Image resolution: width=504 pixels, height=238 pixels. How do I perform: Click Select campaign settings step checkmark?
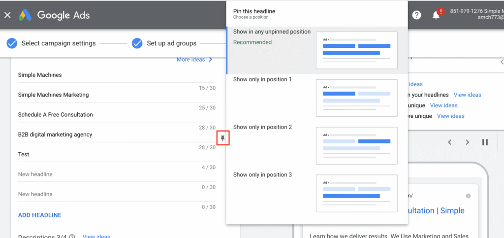[x=12, y=43]
